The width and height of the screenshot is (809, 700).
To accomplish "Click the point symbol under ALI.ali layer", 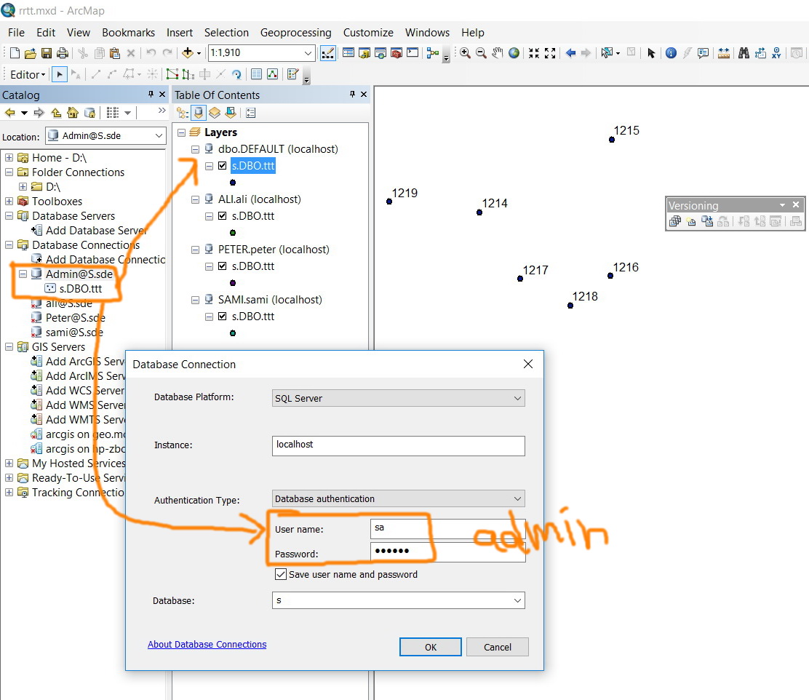I will coord(233,232).
